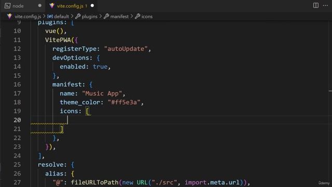The width and height of the screenshot is (332, 187).
Task: Click vite.config.js in the breadcrumb
Action: click(27, 17)
